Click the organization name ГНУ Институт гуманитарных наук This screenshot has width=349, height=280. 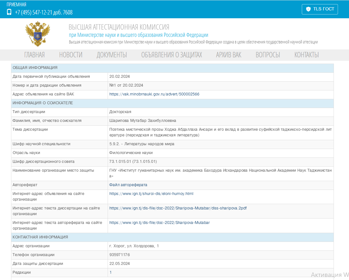pyautogui.click(x=221, y=173)
